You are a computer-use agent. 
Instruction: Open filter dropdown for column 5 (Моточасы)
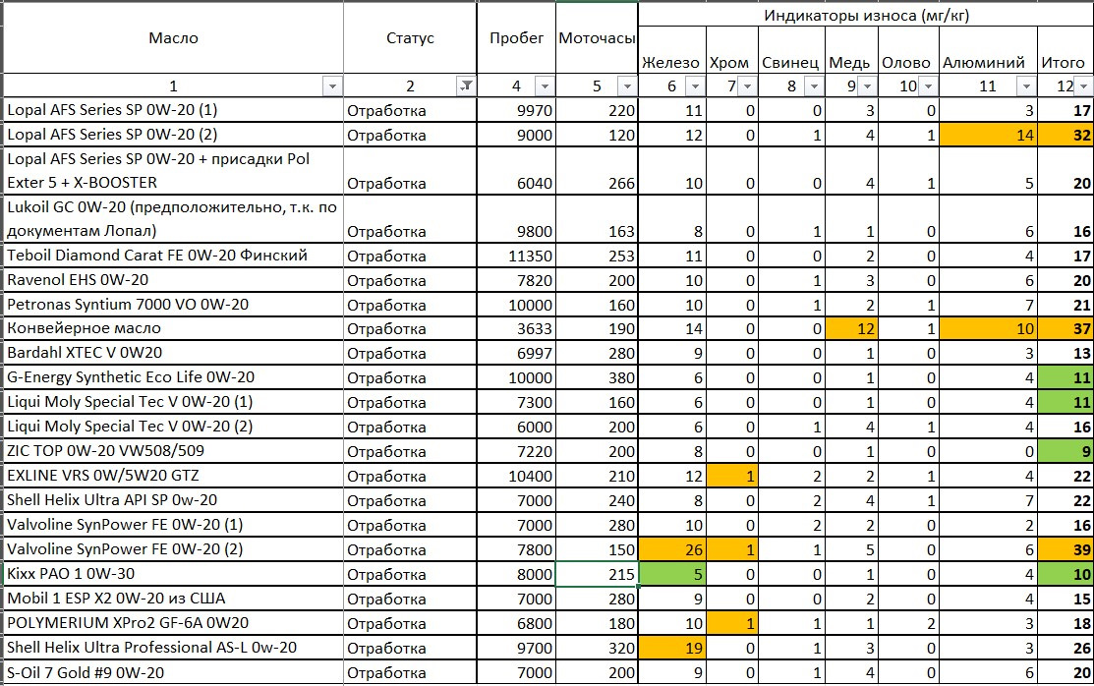627,86
